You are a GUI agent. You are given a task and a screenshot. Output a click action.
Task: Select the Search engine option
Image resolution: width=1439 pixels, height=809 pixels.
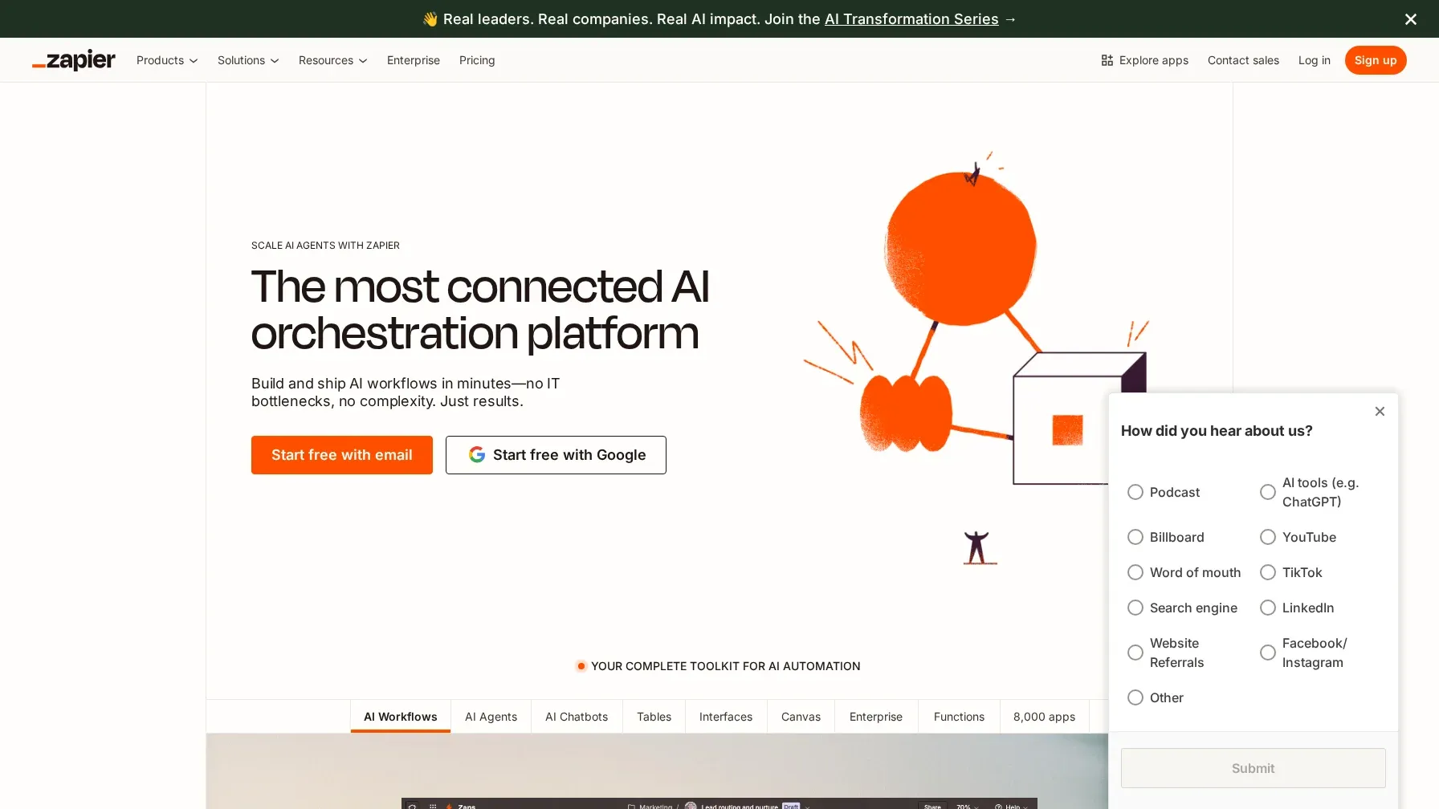pos(1135,608)
